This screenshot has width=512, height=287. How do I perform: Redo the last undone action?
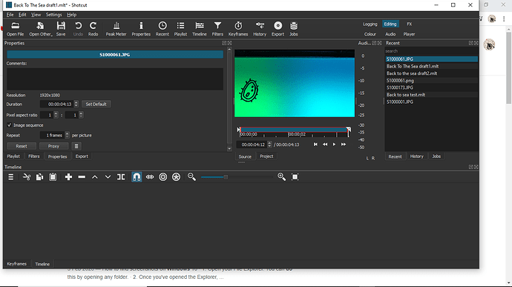click(93, 28)
